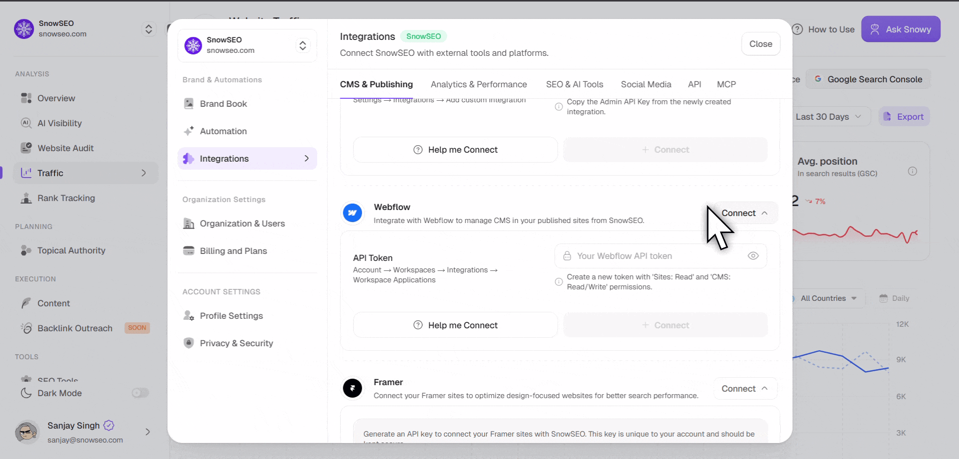This screenshot has width=959, height=459.
Task: Click the Framer logo icon
Action: pos(353,388)
